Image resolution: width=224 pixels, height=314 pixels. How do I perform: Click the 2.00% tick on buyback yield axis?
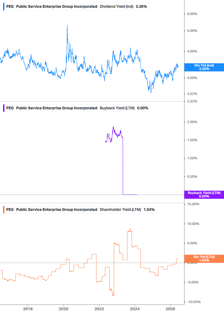click(x=192, y=122)
